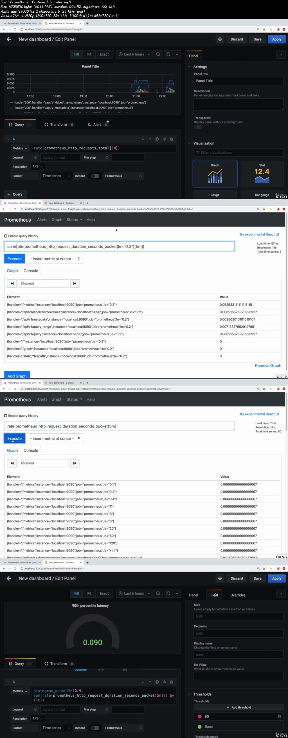Image resolution: width=288 pixels, height=738 pixels.
Task: Collapse query row A in rate requests_total editor
Action: [x=9, y=139]
